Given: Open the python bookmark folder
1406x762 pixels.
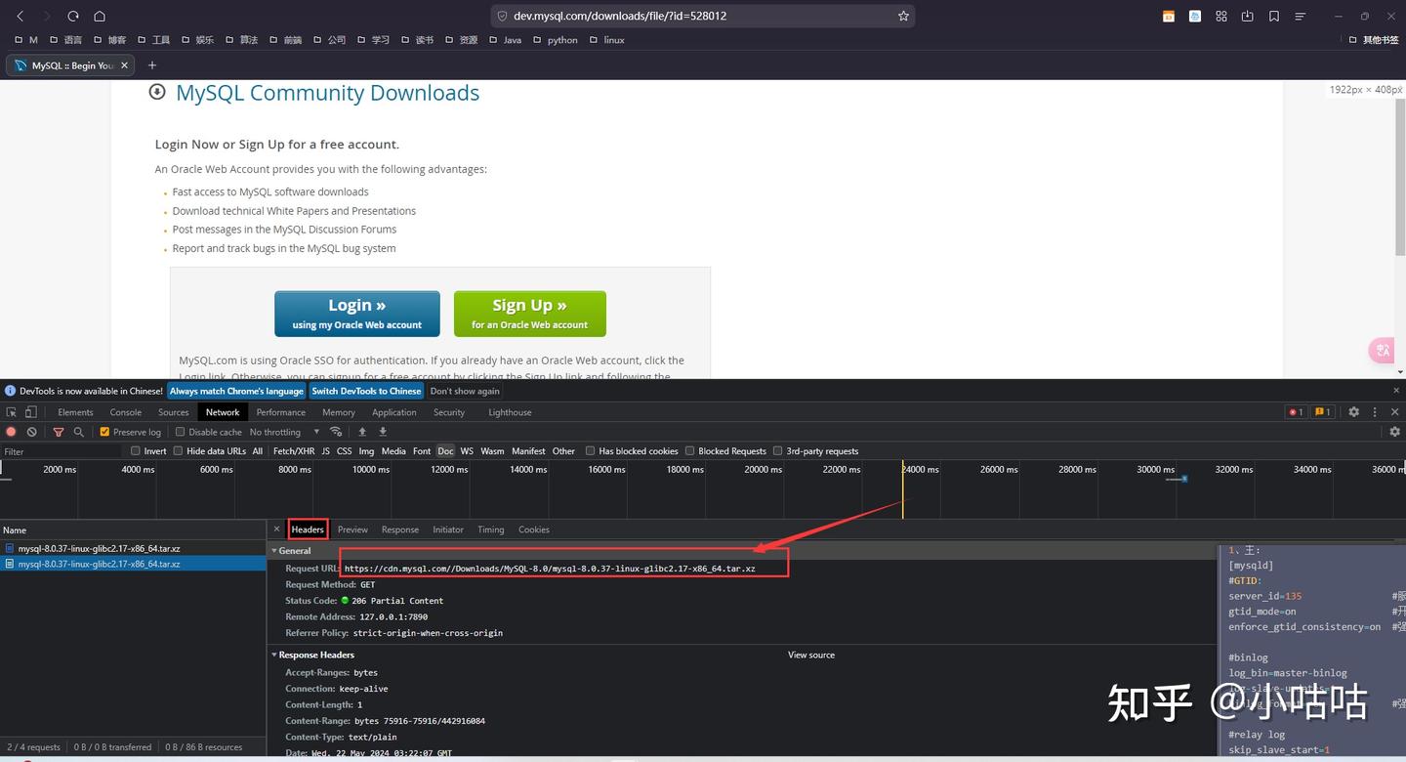Looking at the screenshot, I should (x=555, y=40).
